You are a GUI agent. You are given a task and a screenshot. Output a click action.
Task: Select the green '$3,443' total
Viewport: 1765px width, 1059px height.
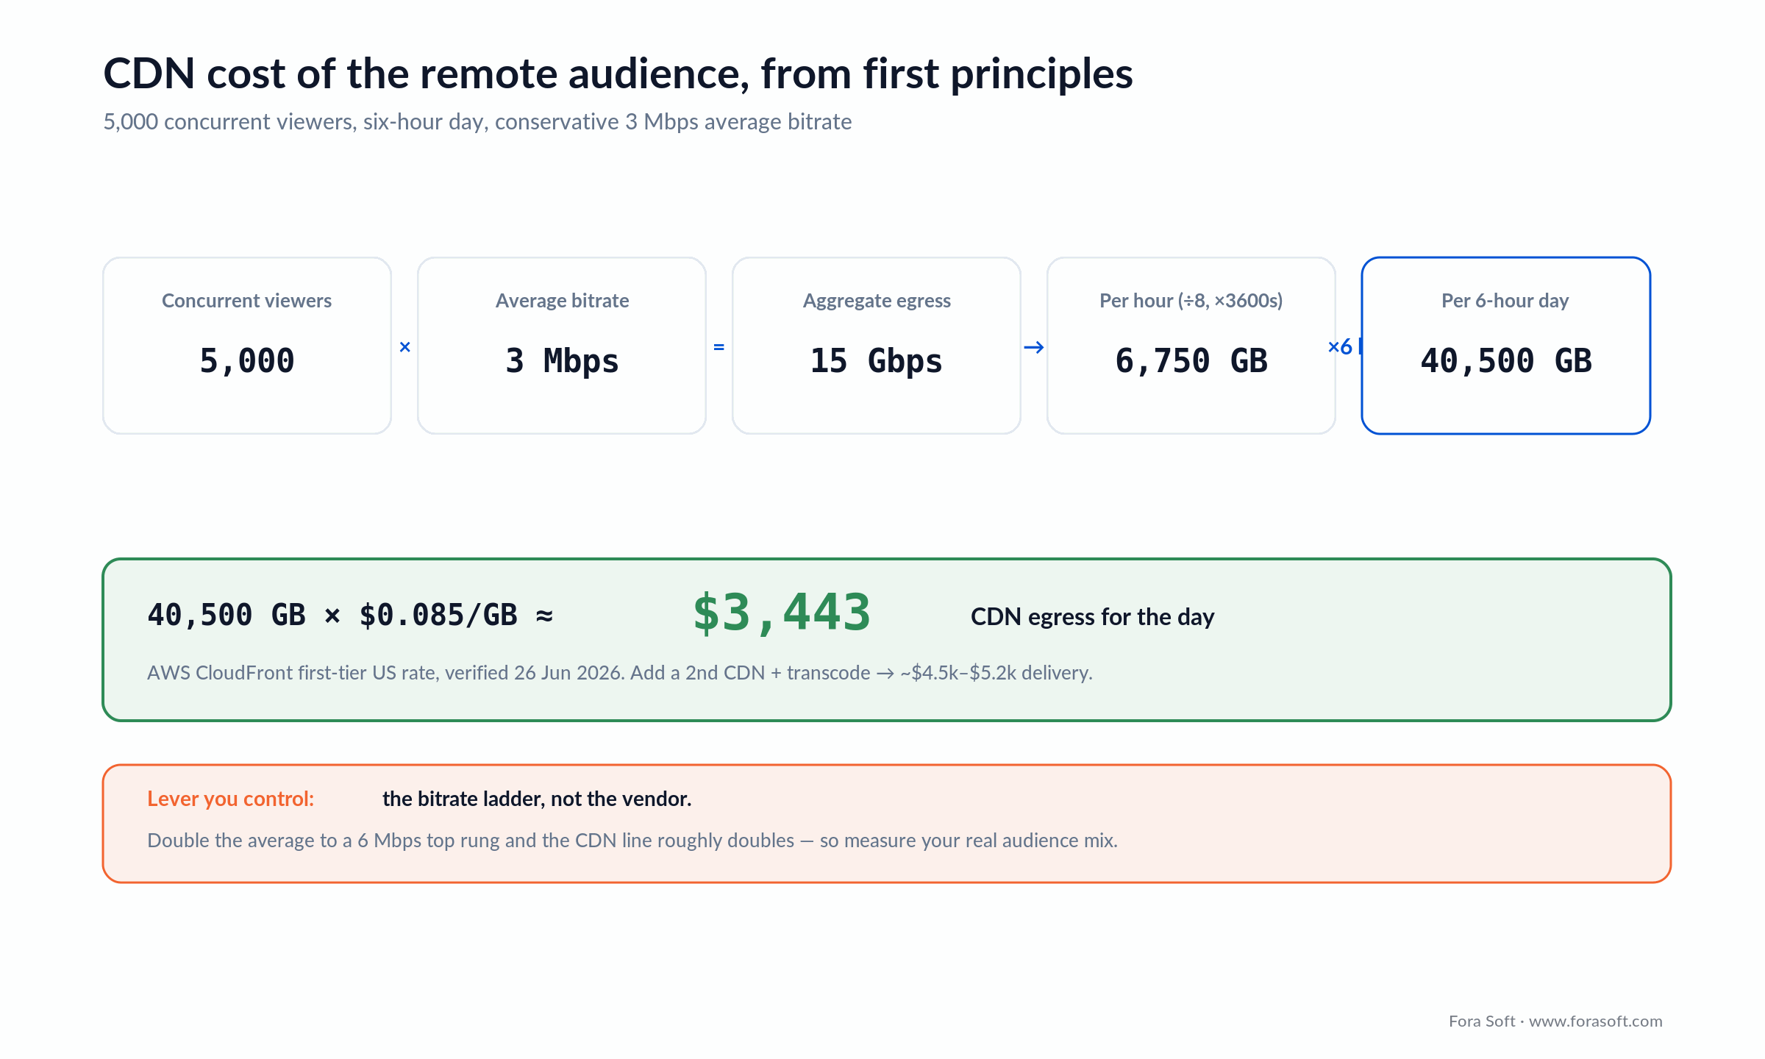(x=782, y=612)
